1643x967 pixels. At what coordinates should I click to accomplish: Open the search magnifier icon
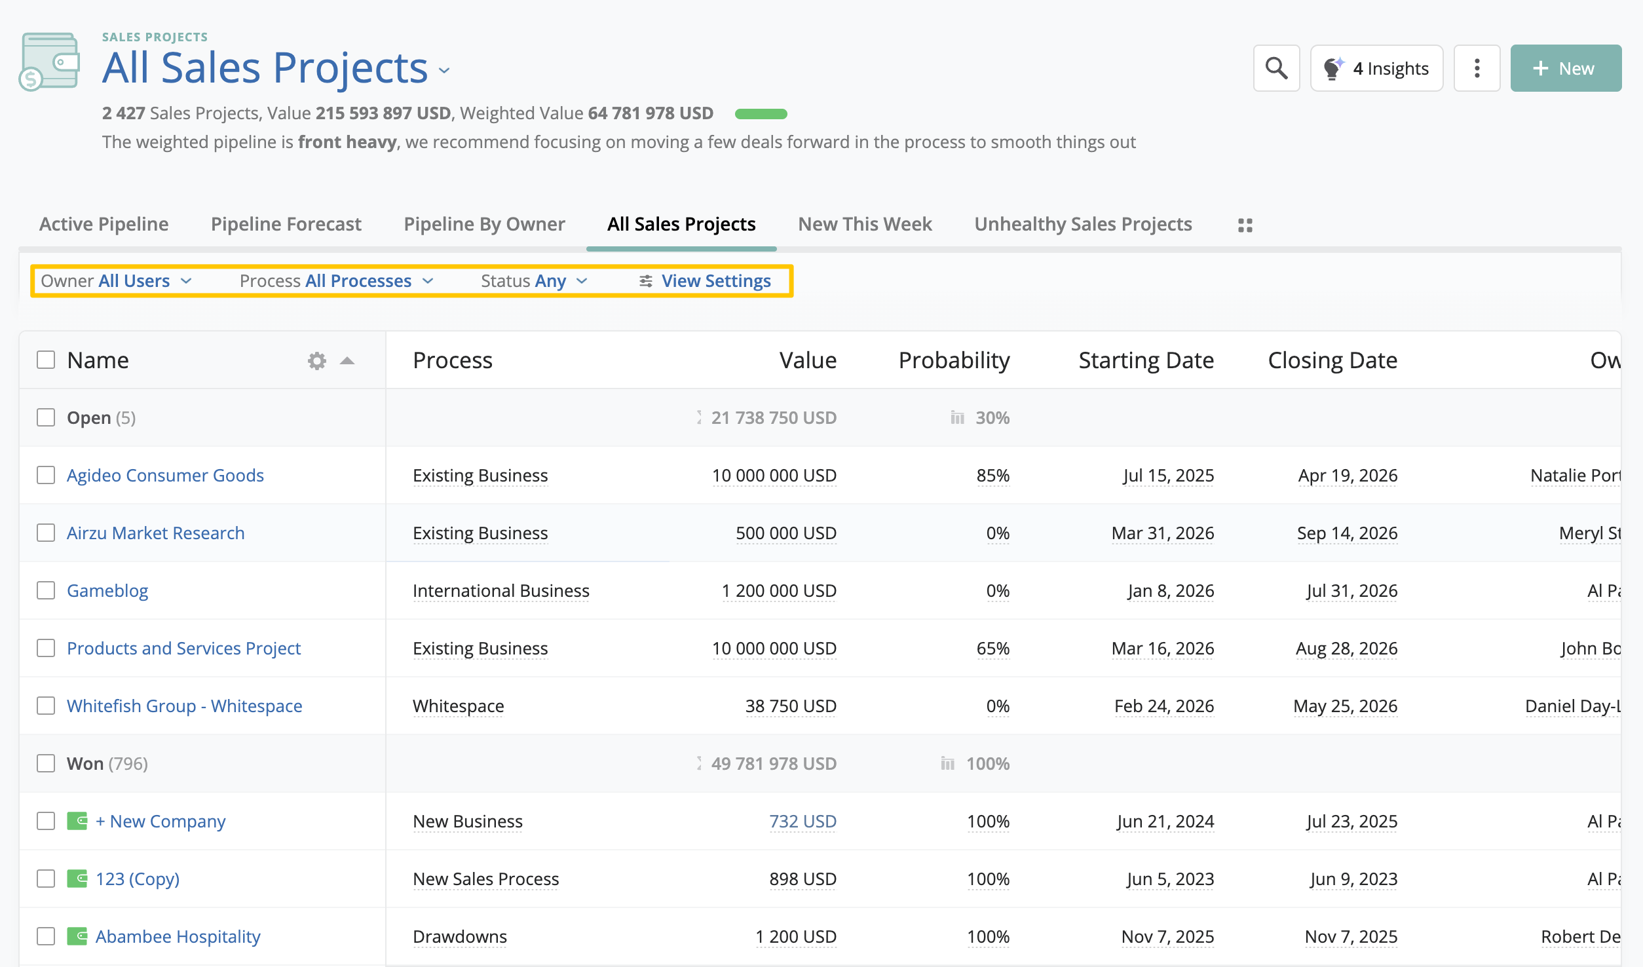pyautogui.click(x=1276, y=68)
